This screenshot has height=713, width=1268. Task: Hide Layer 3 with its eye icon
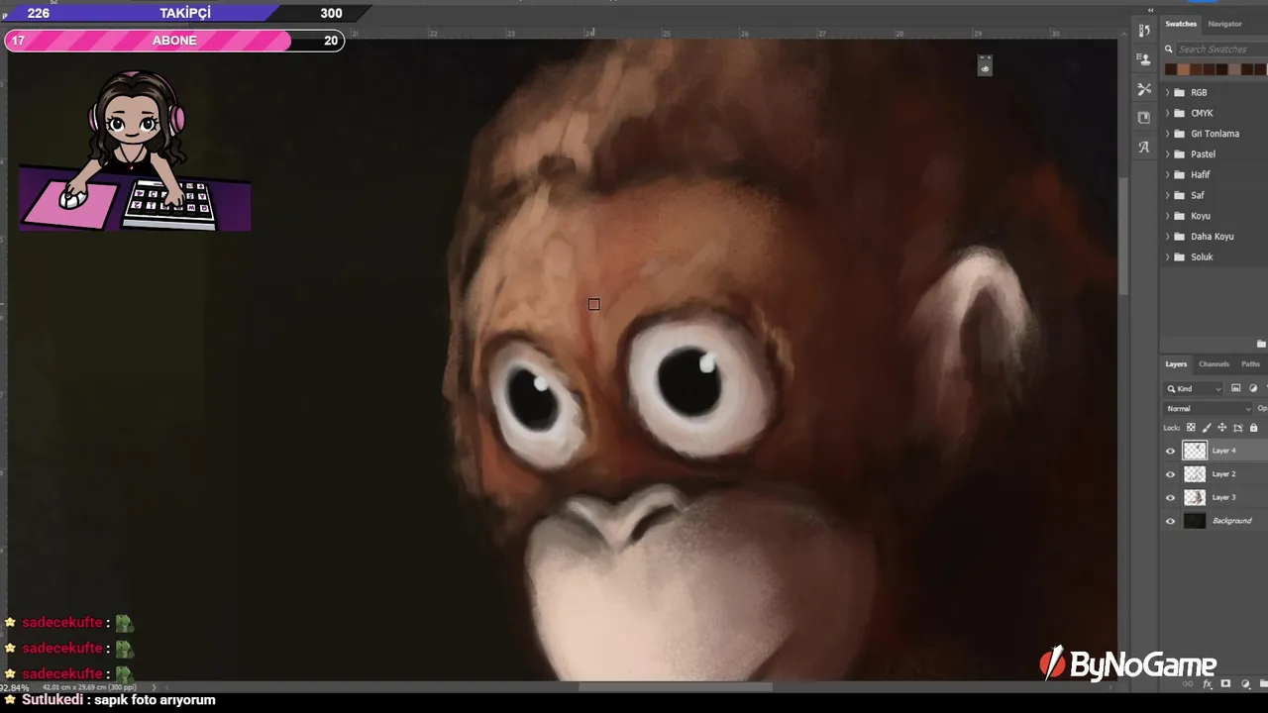pyautogui.click(x=1170, y=497)
